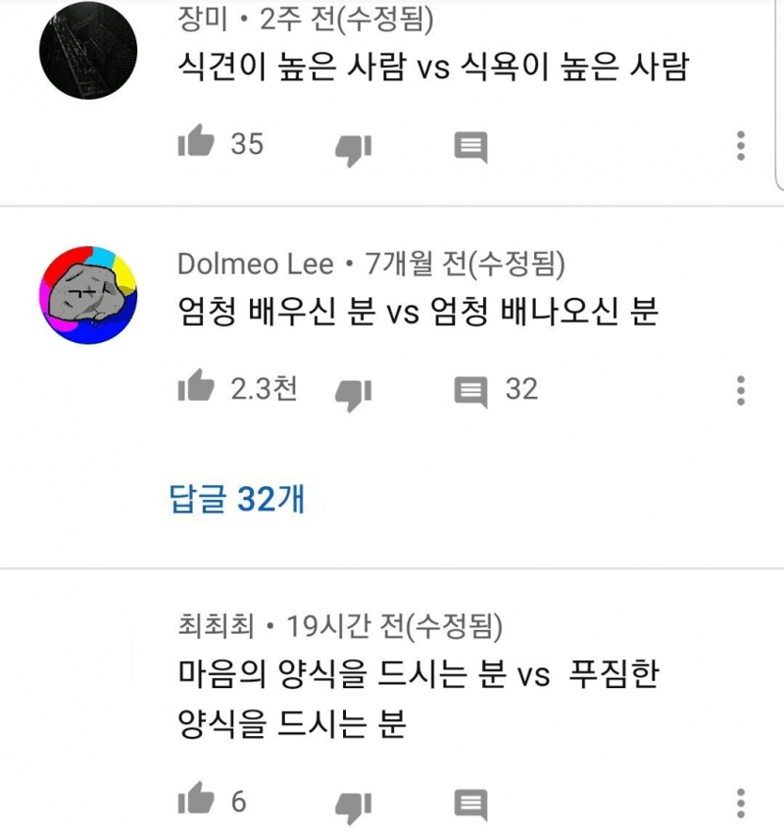Select the comment text '엄청 배우신 분 vs 엄청 배나오신 분'

[x=418, y=312]
